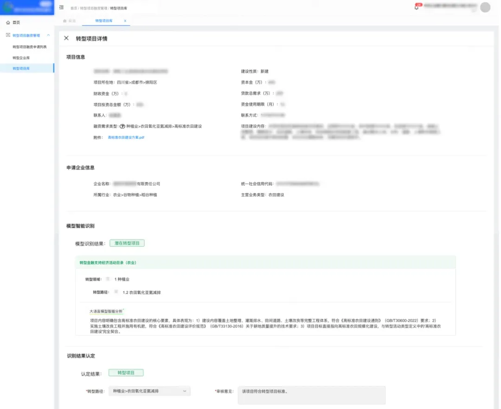Image resolution: width=501 pixels, height=409 pixels.
Task: Open notifications via the bell icon
Action: [417, 7]
